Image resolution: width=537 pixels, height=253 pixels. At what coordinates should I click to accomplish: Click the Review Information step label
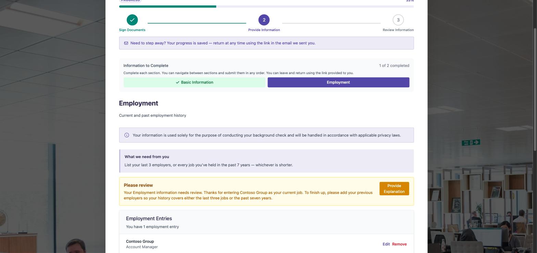point(398,30)
